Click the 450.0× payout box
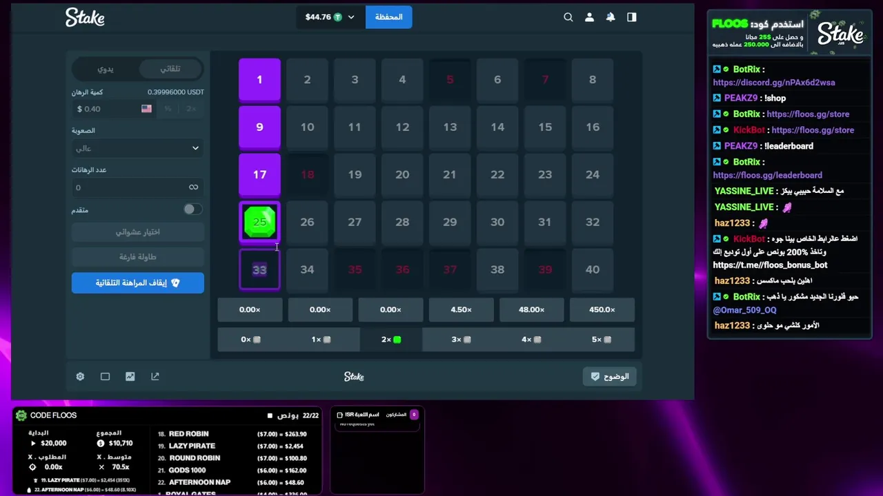The height and width of the screenshot is (496, 883). click(x=602, y=310)
